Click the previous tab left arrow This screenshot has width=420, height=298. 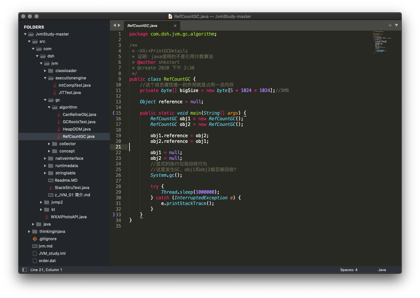(115, 25)
